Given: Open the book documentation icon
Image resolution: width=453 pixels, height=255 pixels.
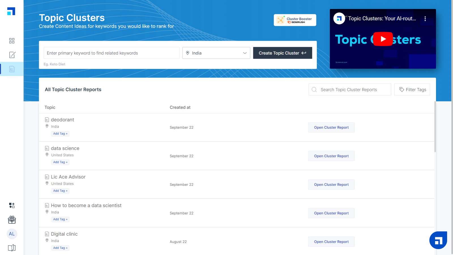Looking at the screenshot, I should 12,248.
